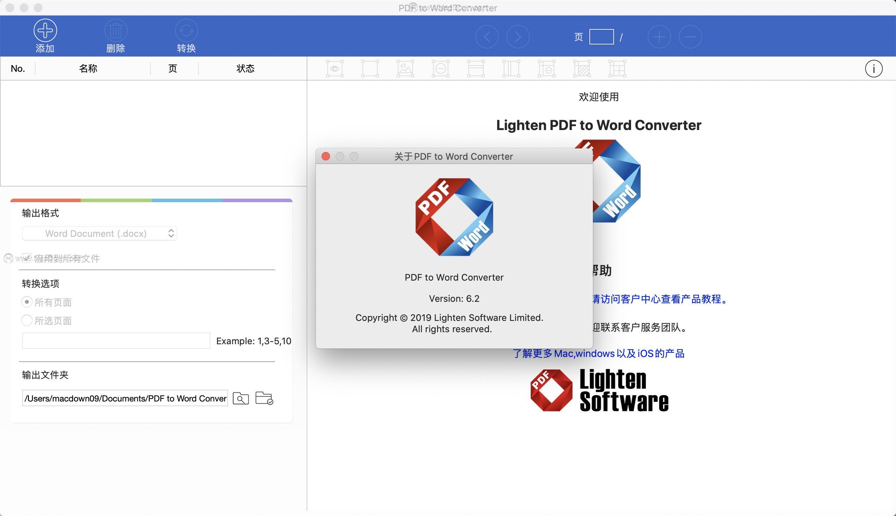
Task: Select the mark image area tool
Action: click(x=405, y=69)
